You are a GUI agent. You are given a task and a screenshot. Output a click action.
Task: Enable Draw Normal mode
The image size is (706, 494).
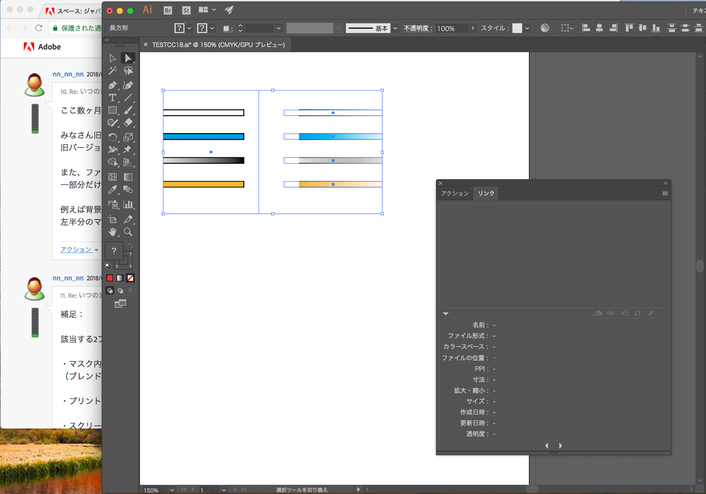(x=110, y=290)
